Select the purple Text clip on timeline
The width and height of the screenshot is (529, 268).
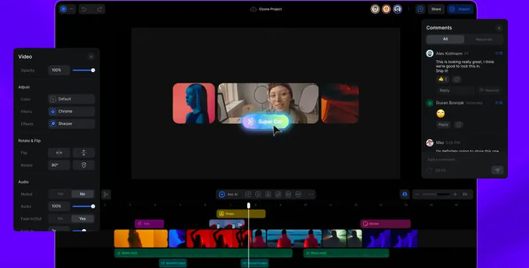[149, 224]
